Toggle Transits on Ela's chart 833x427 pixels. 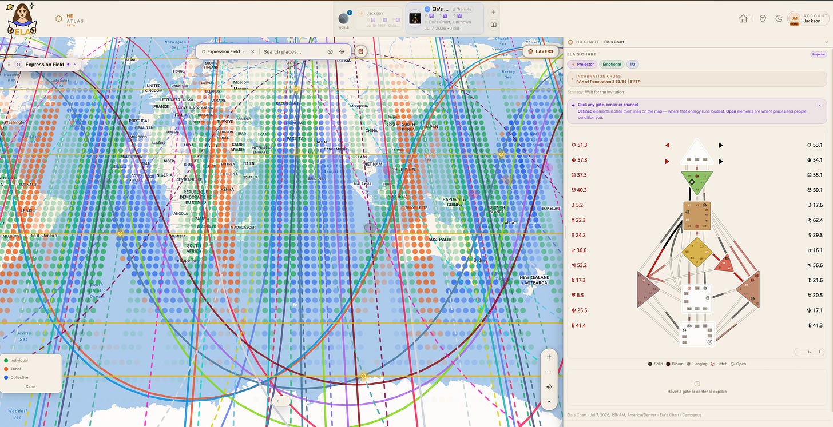click(x=462, y=9)
